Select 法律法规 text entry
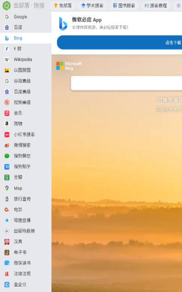 click(23, 274)
